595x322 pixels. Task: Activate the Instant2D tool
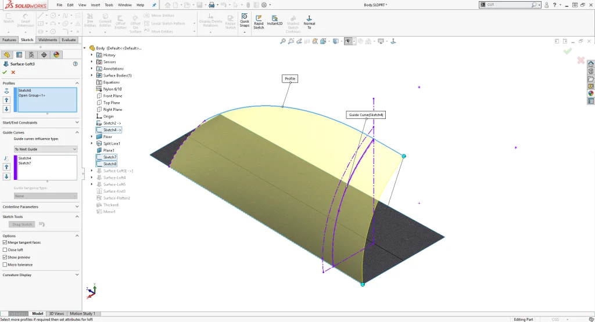coord(274,20)
